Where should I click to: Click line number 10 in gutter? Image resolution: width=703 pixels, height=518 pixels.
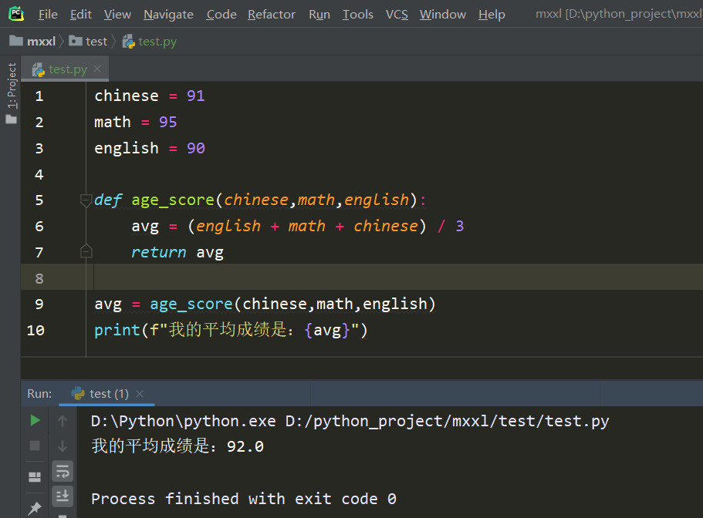coord(35,331)
